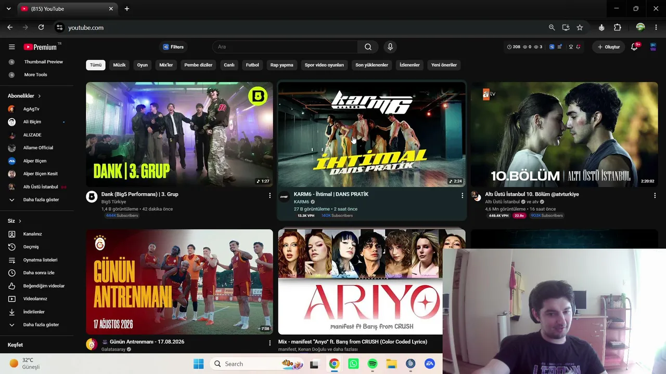Select the Oyun filter chip
Image resolution: width=666 pixels, height=374 pixels.
pos(143,65)
